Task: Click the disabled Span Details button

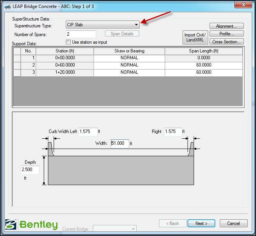Action: click(x=122, y=34)
